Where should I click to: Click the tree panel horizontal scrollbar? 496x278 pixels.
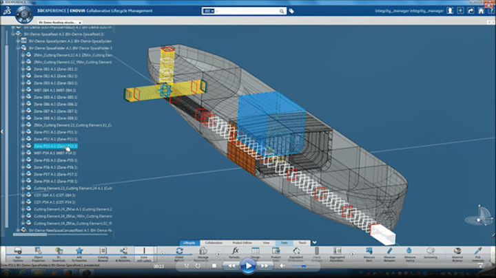click(x=30, y=235)
